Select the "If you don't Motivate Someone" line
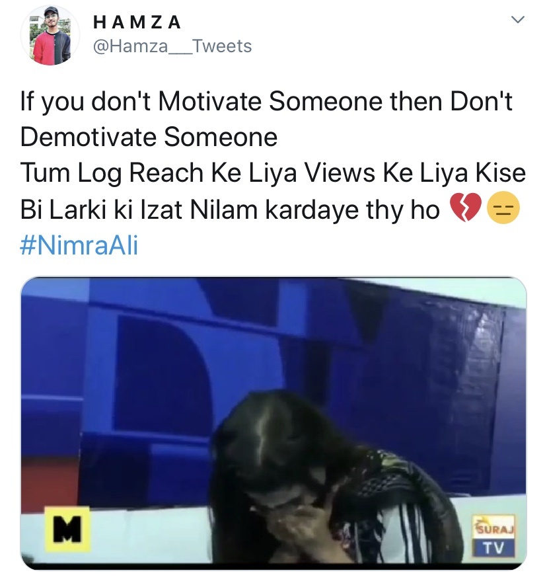 click(266, 101)
